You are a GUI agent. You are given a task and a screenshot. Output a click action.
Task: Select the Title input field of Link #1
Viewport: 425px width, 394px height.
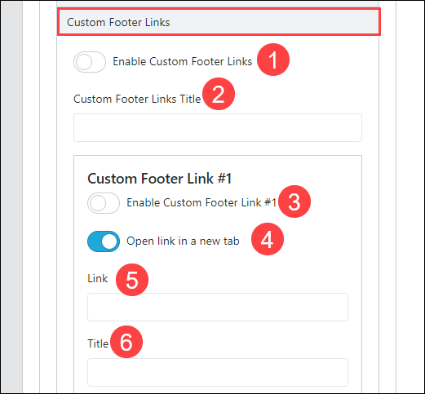(218, 372)
